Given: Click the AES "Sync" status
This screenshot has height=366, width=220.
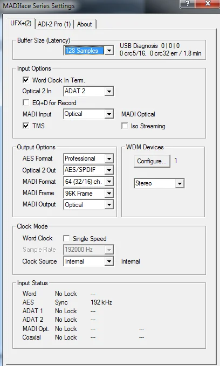Looking at the screenshot, I should (61, 302).
